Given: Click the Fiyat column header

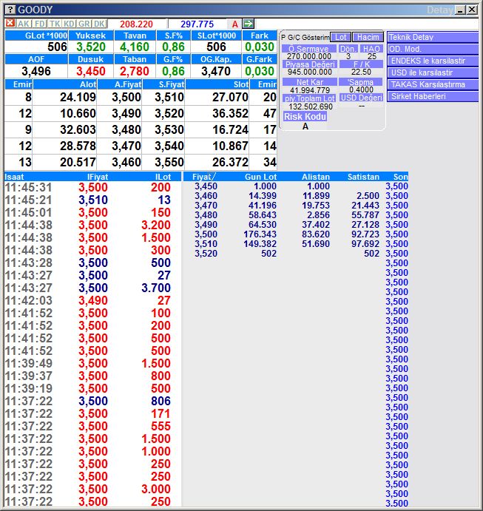Looking at the screenshot, I should click(202, 177).
